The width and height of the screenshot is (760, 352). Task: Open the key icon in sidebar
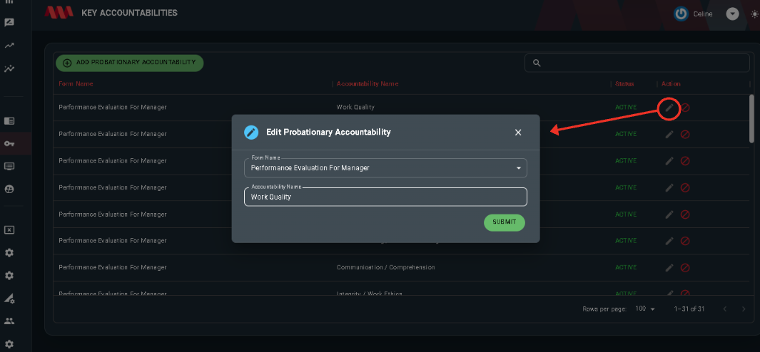tap(9, 143)
